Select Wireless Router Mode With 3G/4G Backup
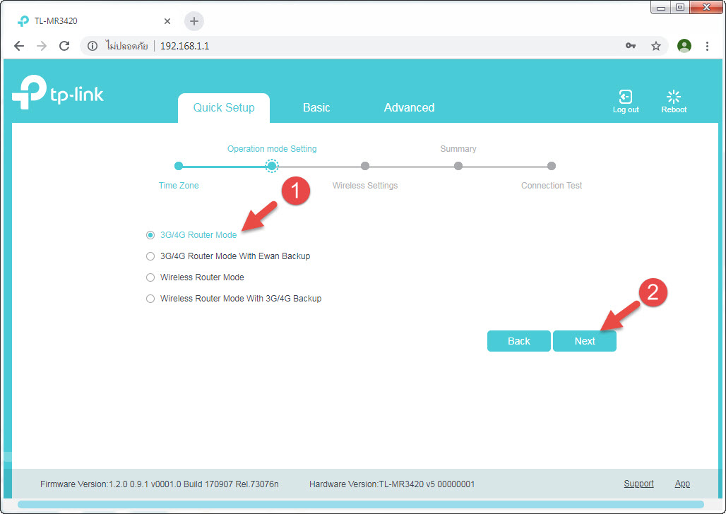Image resolution: width=726 pixels, height=514 pixels. (x=150, y=299)
